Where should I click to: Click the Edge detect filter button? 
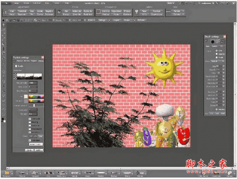[116, 11]
